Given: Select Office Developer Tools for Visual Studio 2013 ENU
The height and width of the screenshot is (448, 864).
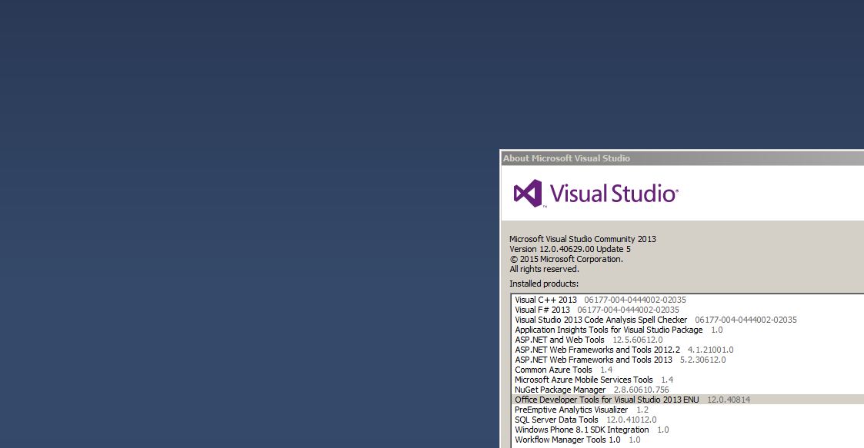Looking at the screenshot, I should click(688, 400).
